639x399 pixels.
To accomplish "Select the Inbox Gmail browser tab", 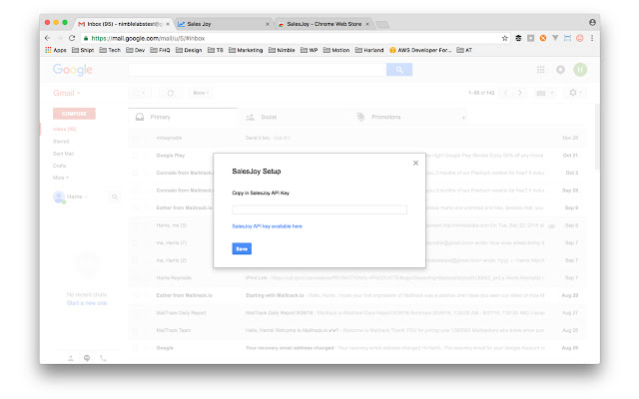I will click(x=124, y=24).
